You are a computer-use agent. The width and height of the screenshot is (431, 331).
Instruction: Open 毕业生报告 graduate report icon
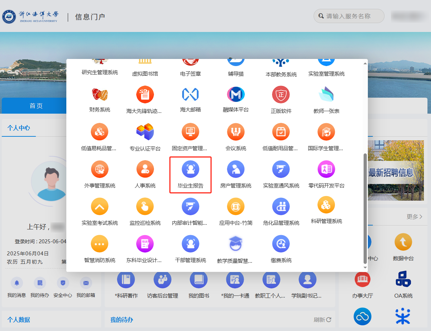(x=190, y=169)
